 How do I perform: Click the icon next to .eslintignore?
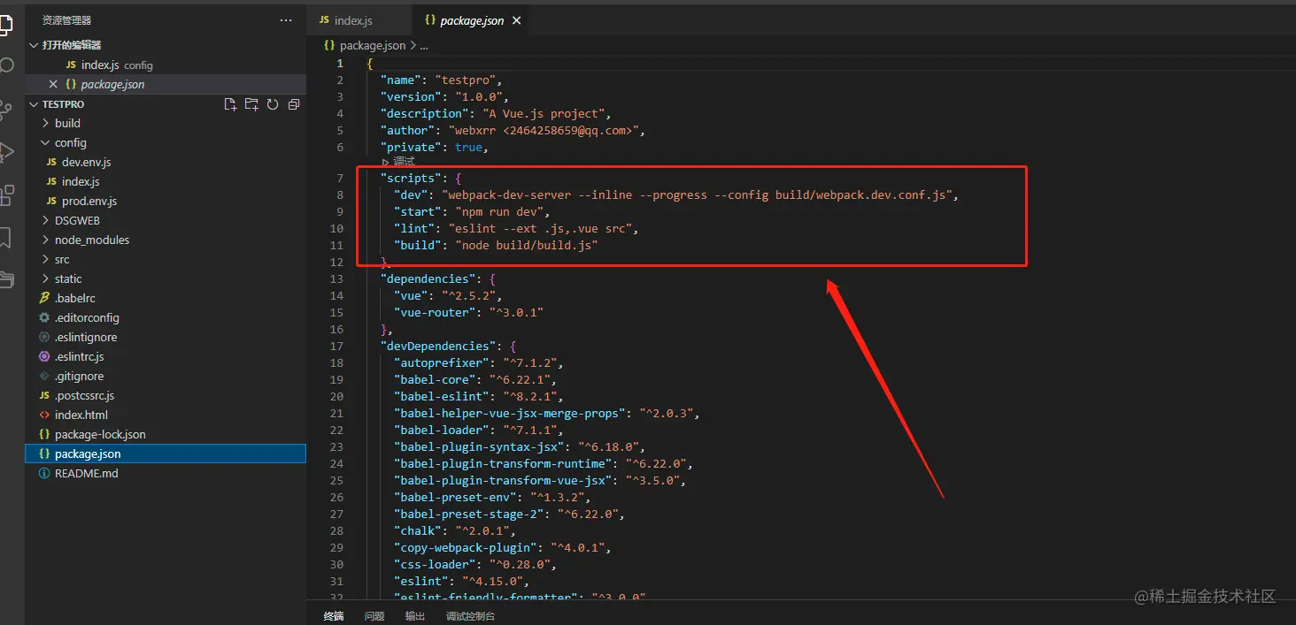pos(44,338)
